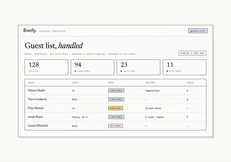231x162 pixels.
Task: Click the blue dot beside Awaiting
Action: coord(121,71)
